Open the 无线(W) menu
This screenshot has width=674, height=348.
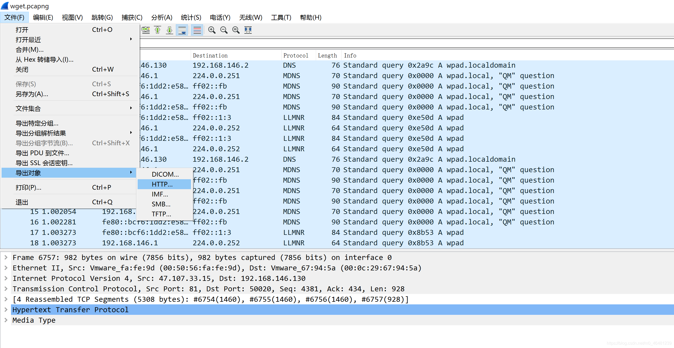tap(251, 18)
